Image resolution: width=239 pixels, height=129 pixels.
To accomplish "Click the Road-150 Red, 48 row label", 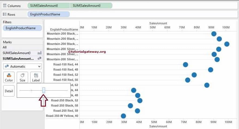I will [x=66, y=70].
